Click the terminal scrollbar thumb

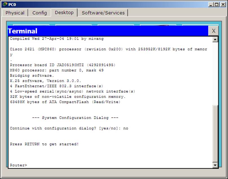215,134
